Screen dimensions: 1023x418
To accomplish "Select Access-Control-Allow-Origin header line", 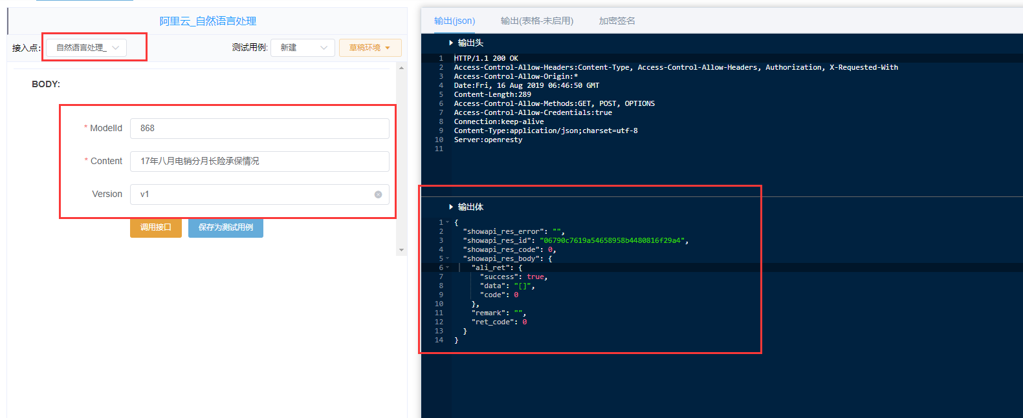I will click(x=516, y=76).
